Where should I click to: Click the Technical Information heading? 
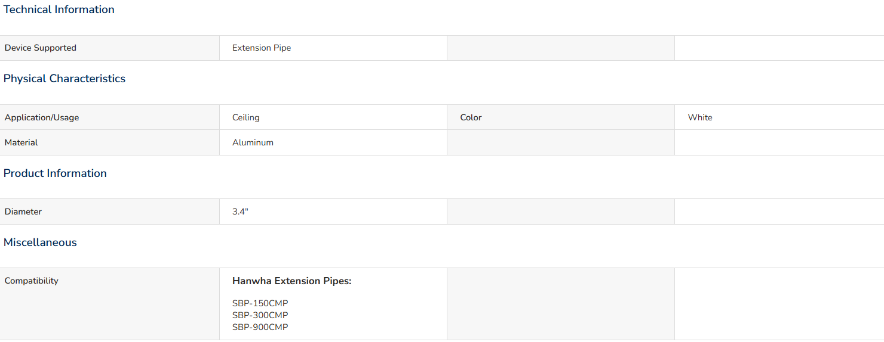59,10
